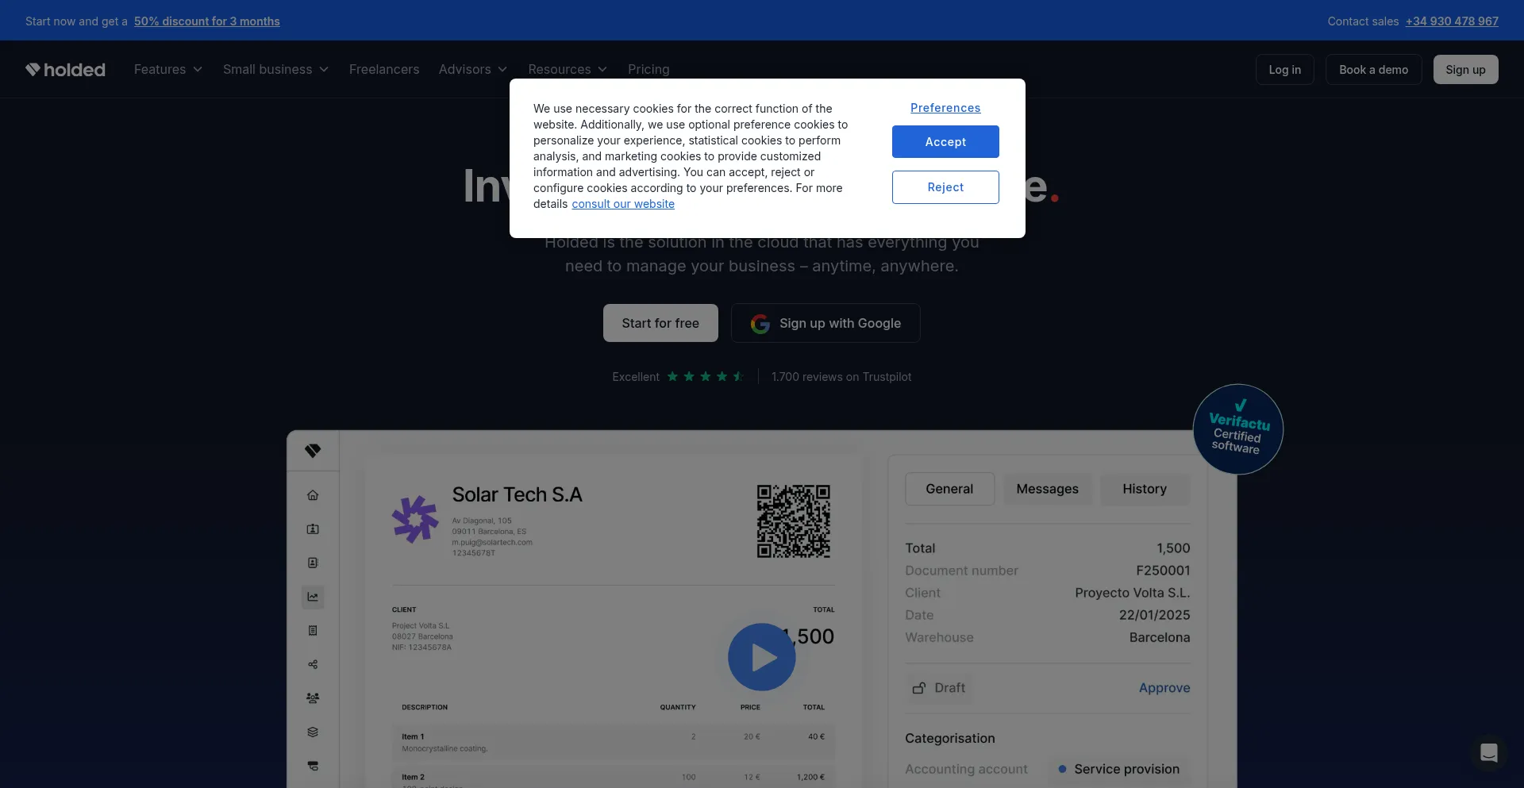Image resolution: width=1524 pixels, height=788 pixels.
Task: Expand the Advisors navigation menu
Action: [472, 70]
